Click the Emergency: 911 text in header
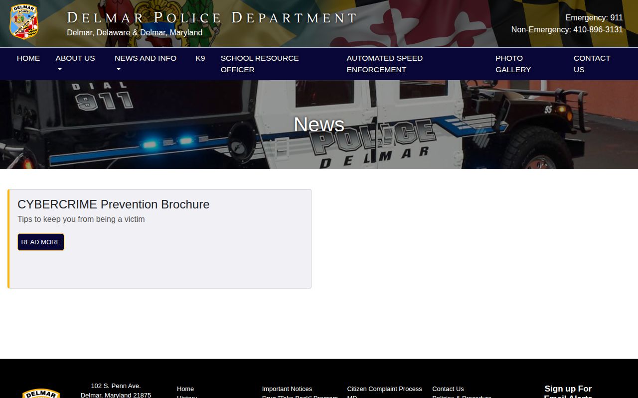Screen dimensions: 638x398 point(594,18)
